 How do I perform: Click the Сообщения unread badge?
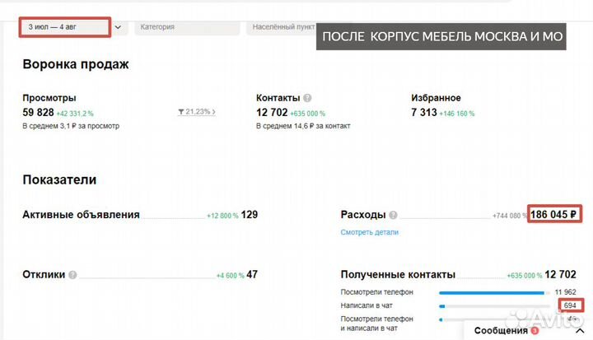click(535, 331)
